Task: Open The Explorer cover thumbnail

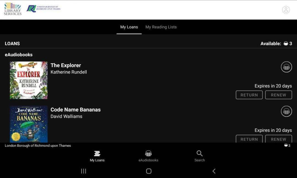Action: click(29, 80)
